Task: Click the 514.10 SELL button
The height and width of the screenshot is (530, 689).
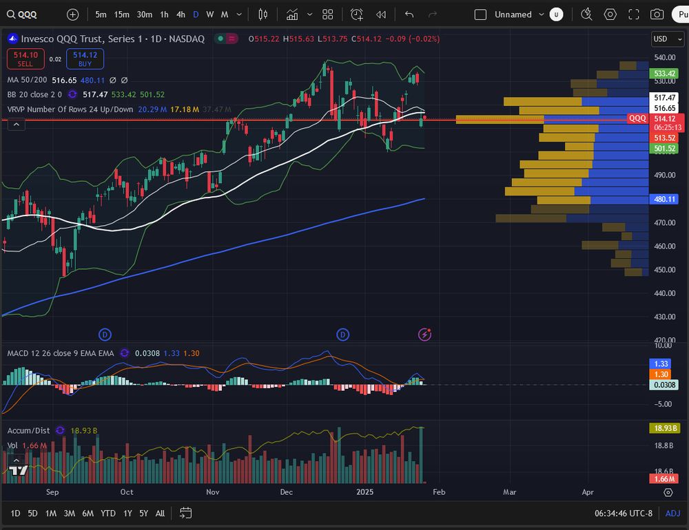Action: coord(25,59)
